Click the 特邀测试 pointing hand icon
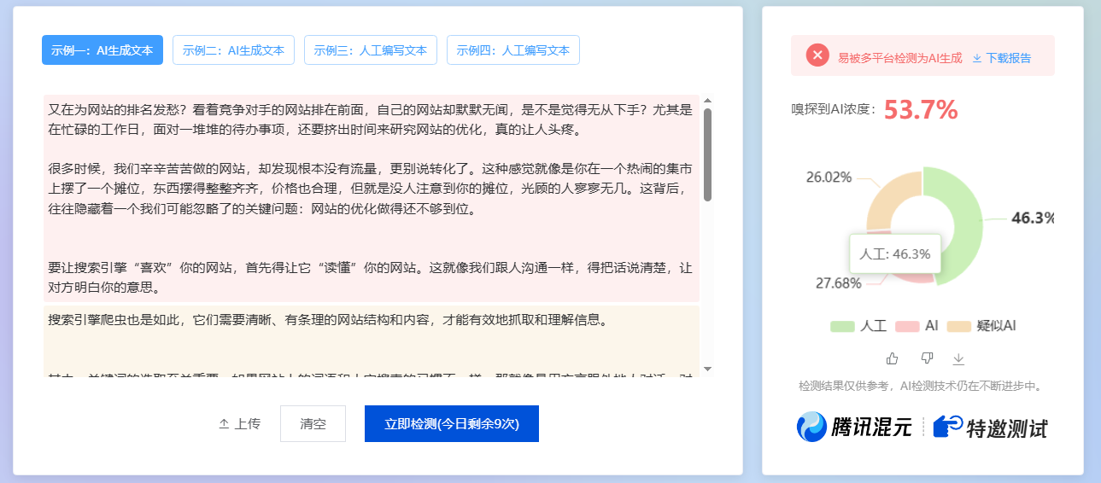 coord(947,427)
